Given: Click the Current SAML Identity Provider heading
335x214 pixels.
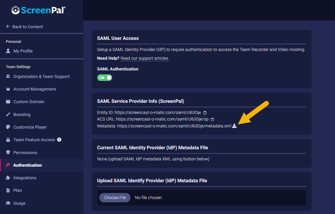Looking at the screenshot, I should point(153,148).
